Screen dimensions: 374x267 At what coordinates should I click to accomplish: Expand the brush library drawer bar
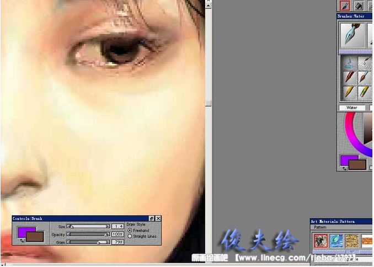pyautogui.click(x=355, y=52)
